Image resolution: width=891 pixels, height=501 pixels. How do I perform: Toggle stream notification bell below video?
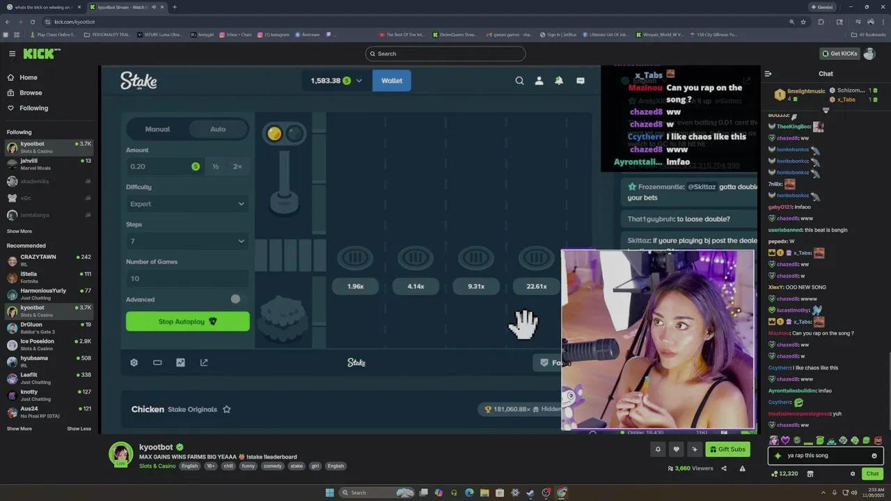click(658, 450)
